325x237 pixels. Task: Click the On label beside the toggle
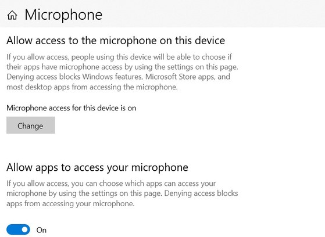tap(41, 230)
